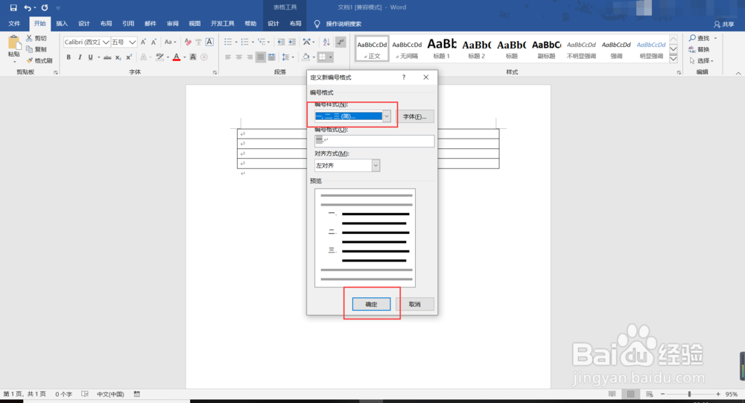Click the Sort A-Z icon
The width and height of the screenshot is (745, 403).
pos(326,42)
